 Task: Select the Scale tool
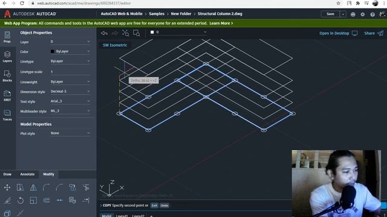(33, 200)
